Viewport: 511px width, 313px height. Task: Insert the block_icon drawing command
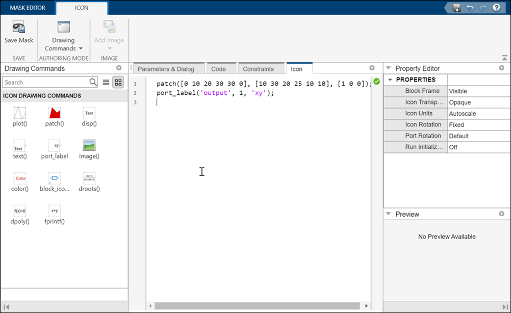pyautogui.click(x=55, y=182)
